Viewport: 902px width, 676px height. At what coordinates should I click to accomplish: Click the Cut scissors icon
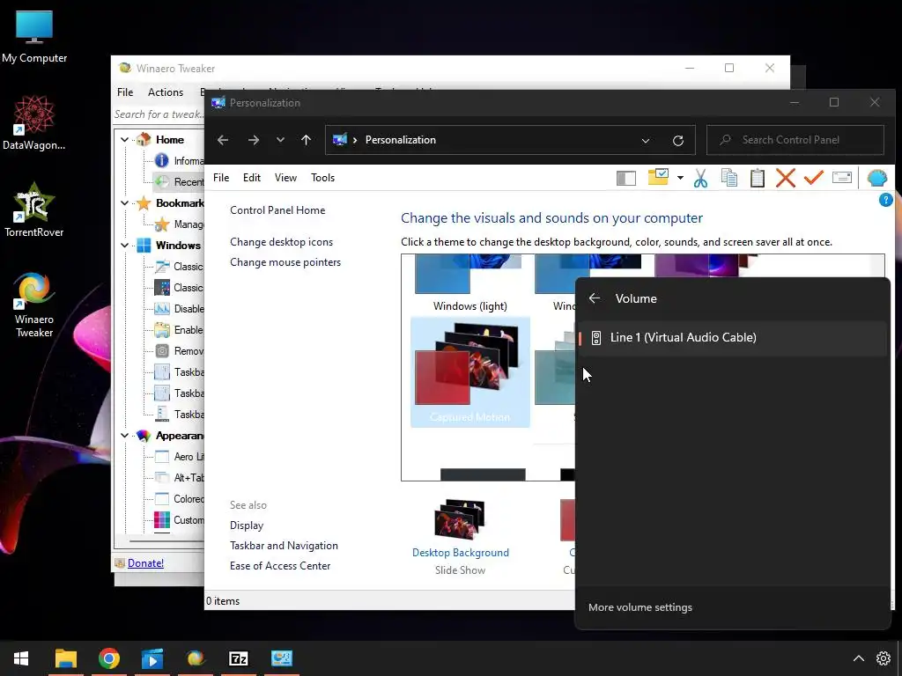click(700, 178)
